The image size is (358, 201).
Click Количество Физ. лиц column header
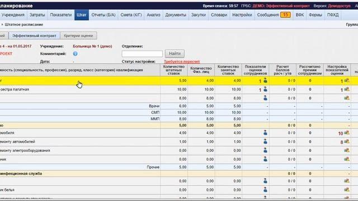click(x=201, y=70)
